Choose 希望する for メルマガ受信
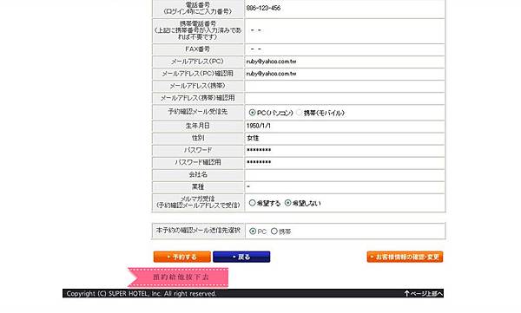 (x=252, y=203)
